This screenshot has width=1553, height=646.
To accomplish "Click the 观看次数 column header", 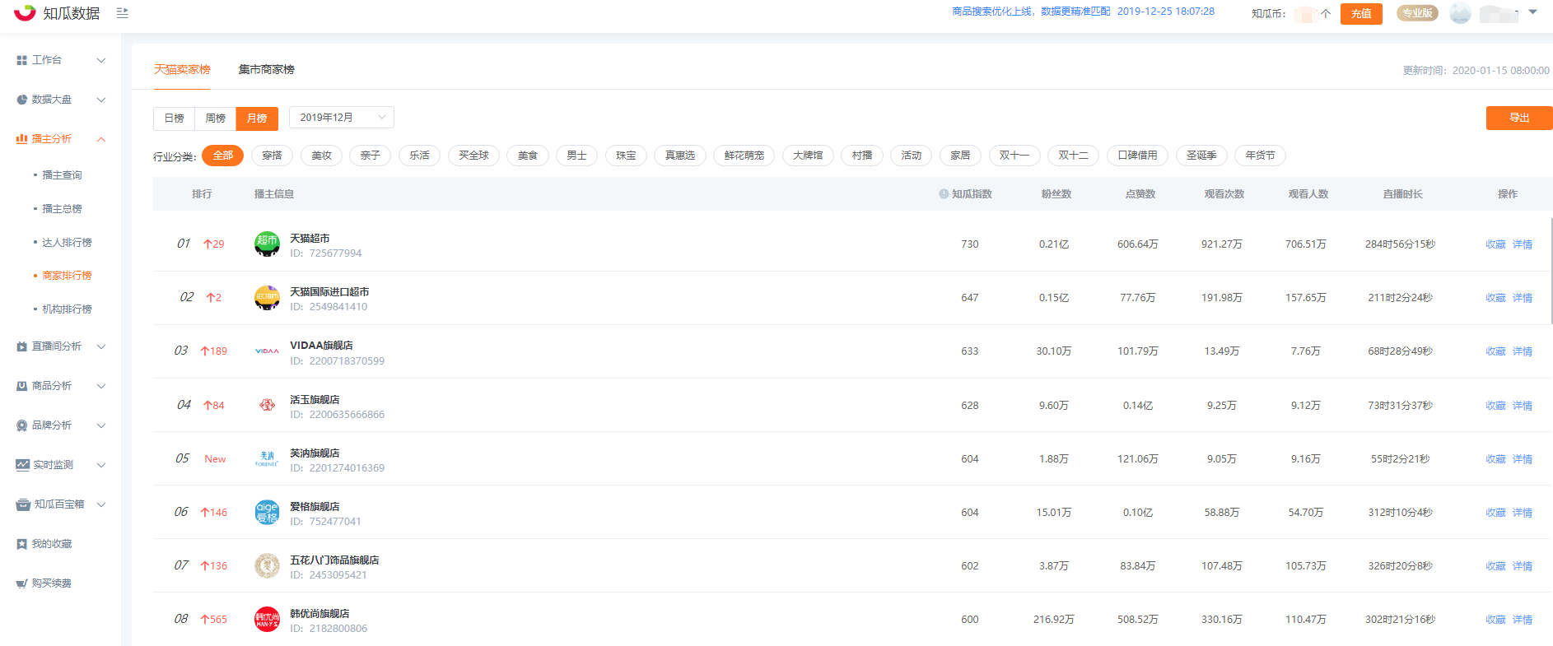I will 1224,194.
